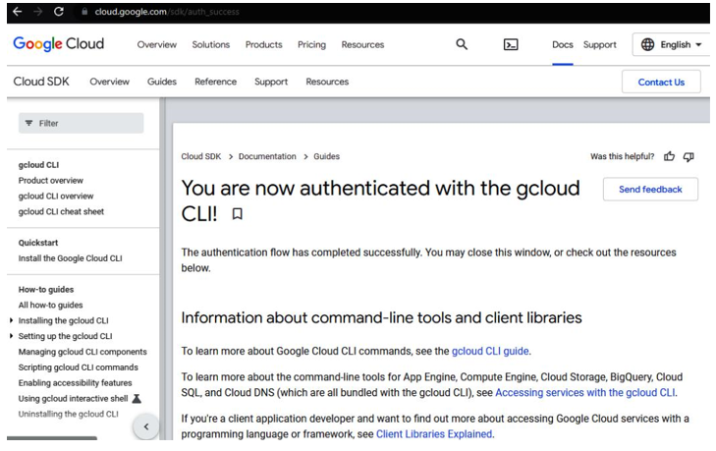Open the top Overview menu
Image resolution: width=716 pixels, height=451 pixels.
click(156, 45)
